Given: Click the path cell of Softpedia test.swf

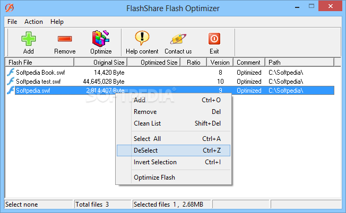Looking at the screenshot, I should [x=286, y=82].
